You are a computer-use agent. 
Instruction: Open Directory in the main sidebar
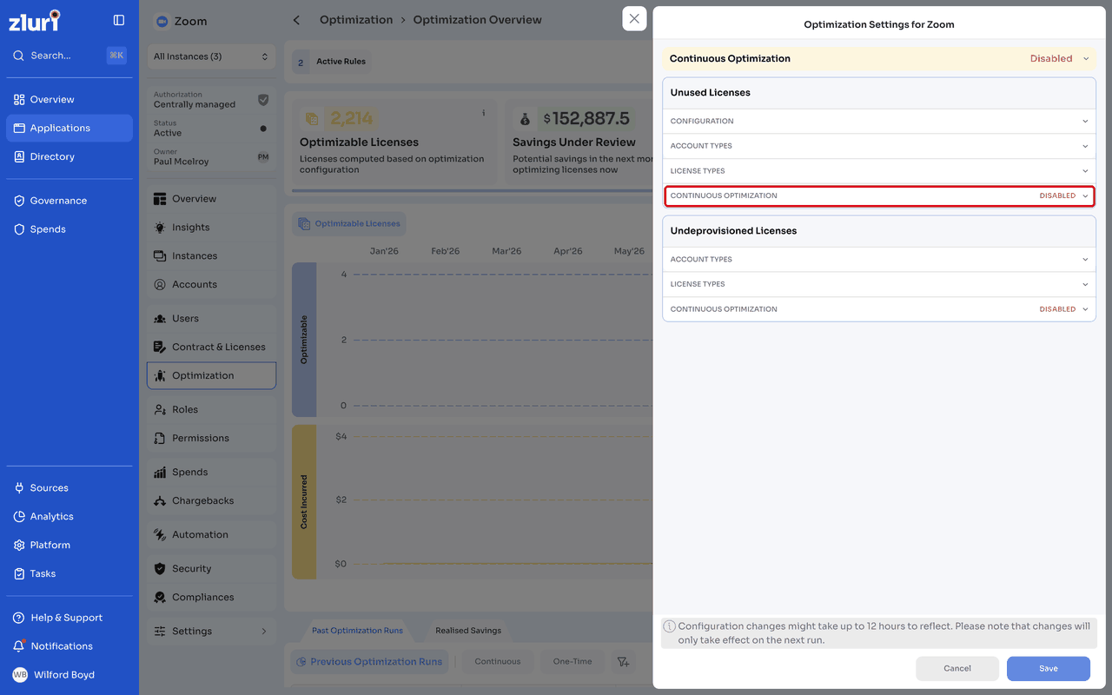point(69,156)
